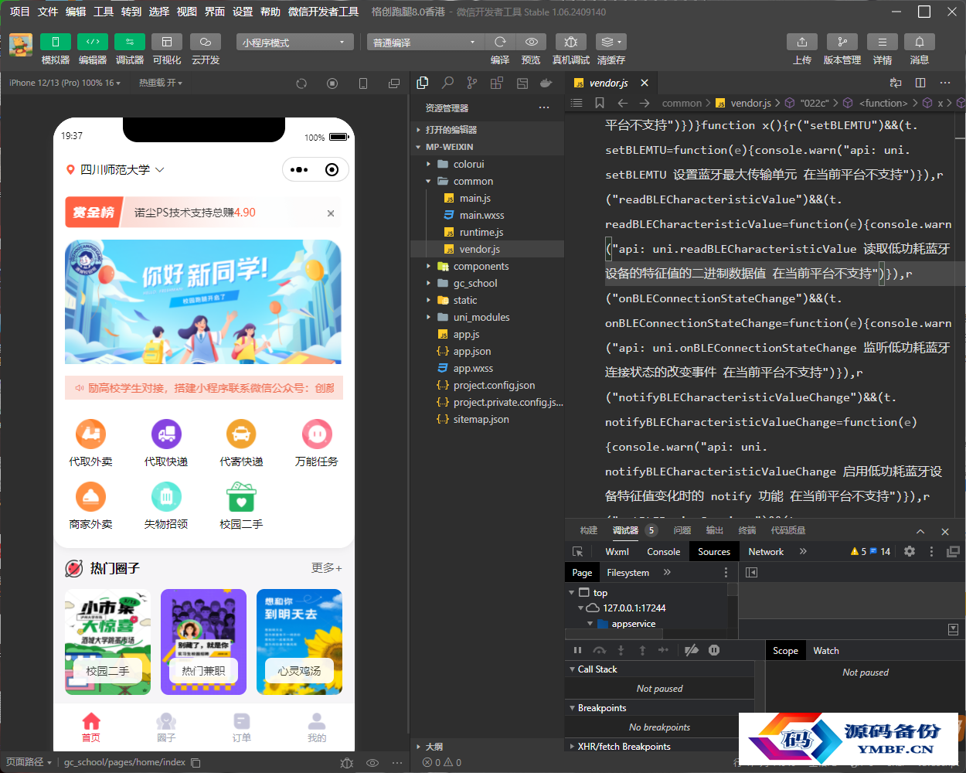
Task: Open the 设置 menu
Action: point(243,12)
